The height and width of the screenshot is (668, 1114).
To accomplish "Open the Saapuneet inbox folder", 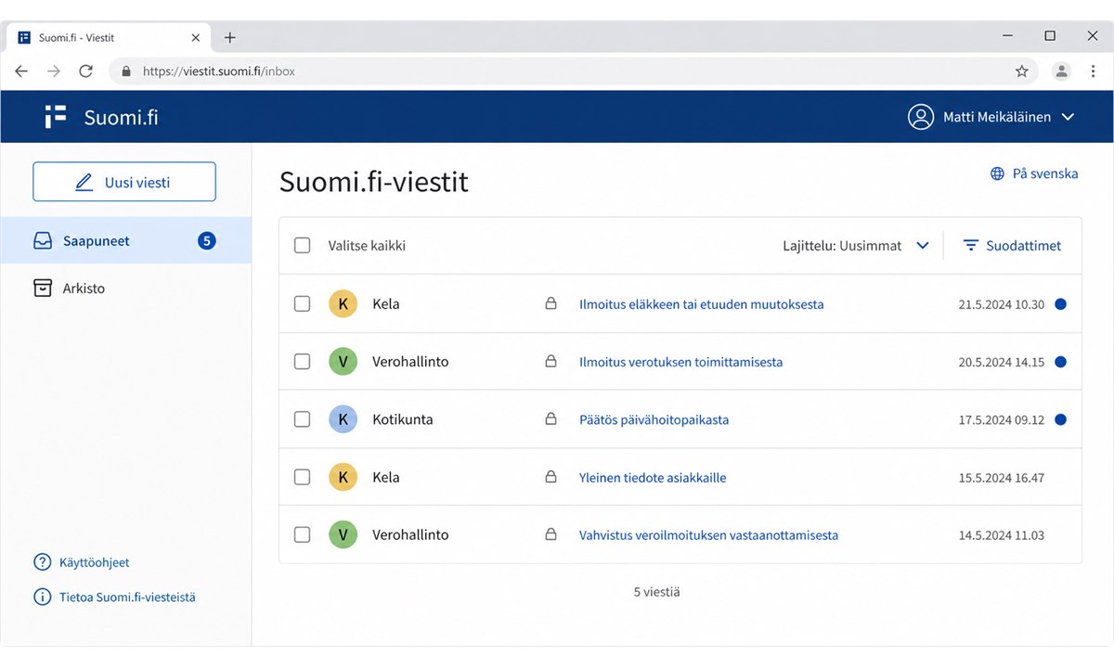I will coord(125,241).
